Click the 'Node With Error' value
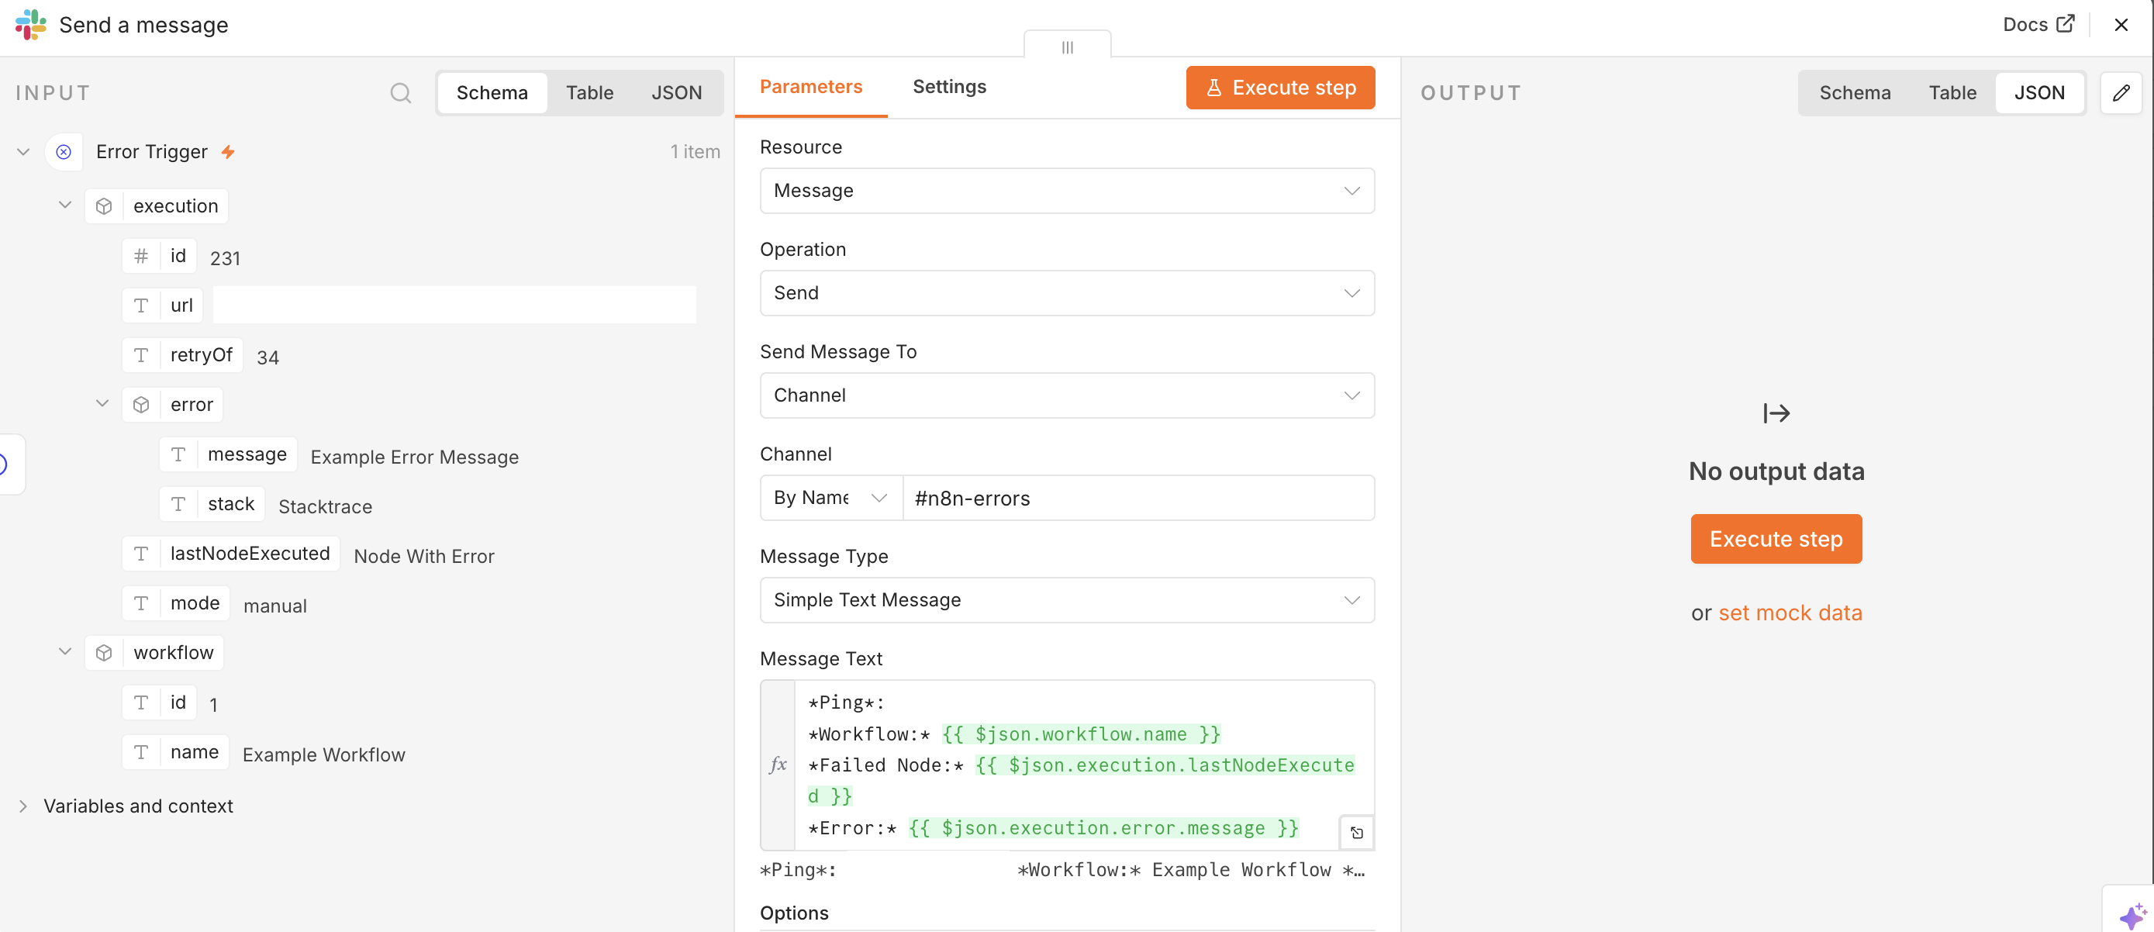Image resolution: width=2154 pixels, height=932 pixels. 424,557
